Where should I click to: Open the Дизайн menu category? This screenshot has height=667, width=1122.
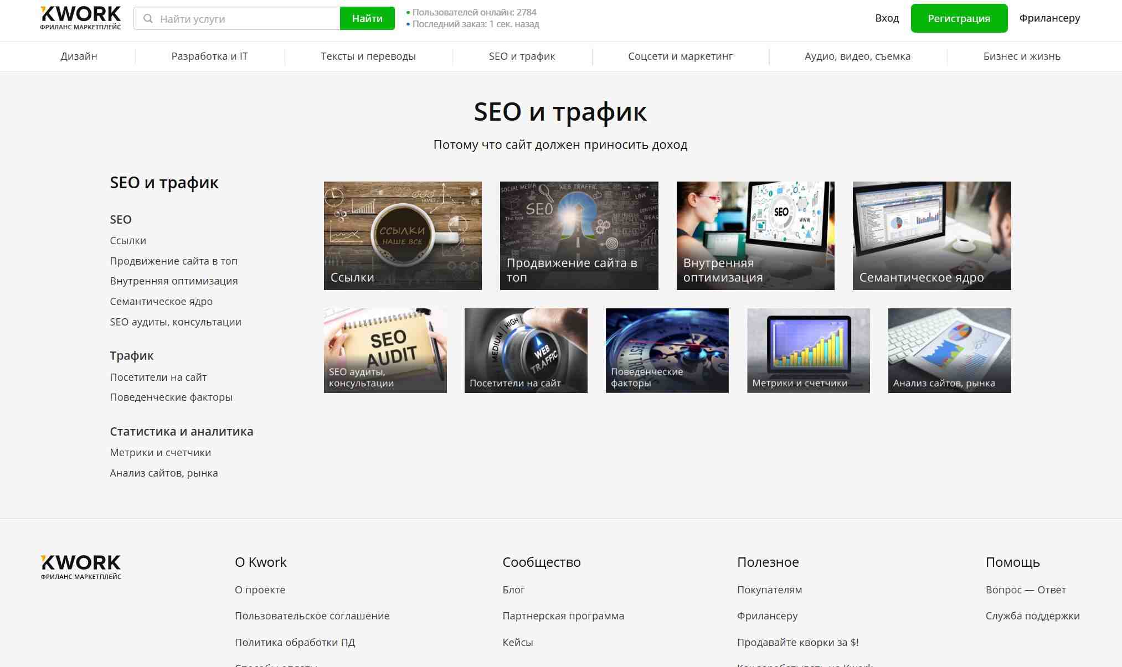pos(79,56)
